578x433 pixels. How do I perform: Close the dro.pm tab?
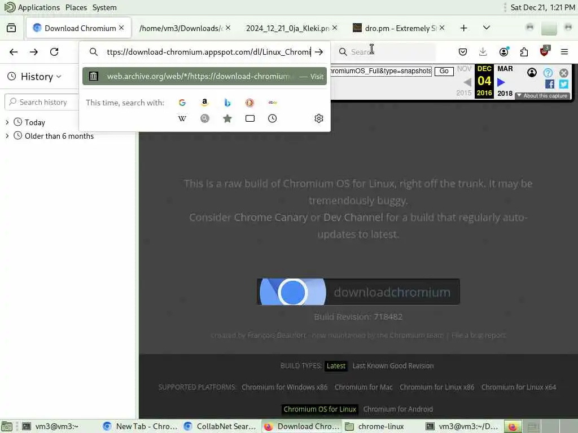point(442,28)
